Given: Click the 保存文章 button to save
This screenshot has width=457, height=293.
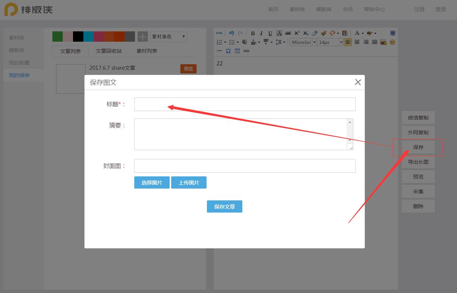Looking at the screenshot, I should (x=224, y=206).
